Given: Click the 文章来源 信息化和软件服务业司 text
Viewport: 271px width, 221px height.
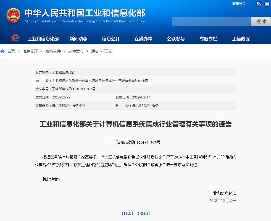Looking at the screenshot, I should [60, 106].
